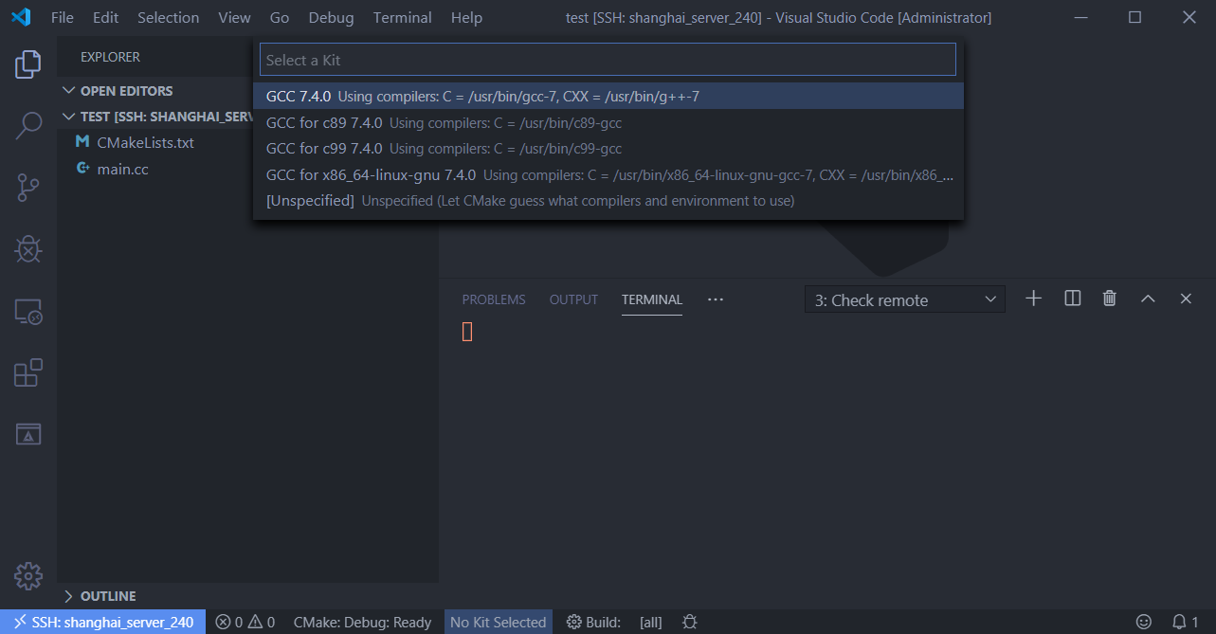Open main.cc in the explorer
The height and width of the screenshot is (634, 1216).
pyautogui.click(x=123, y=169)
